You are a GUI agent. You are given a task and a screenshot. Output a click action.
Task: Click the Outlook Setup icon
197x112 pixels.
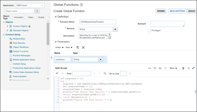(x=11, y=64)
